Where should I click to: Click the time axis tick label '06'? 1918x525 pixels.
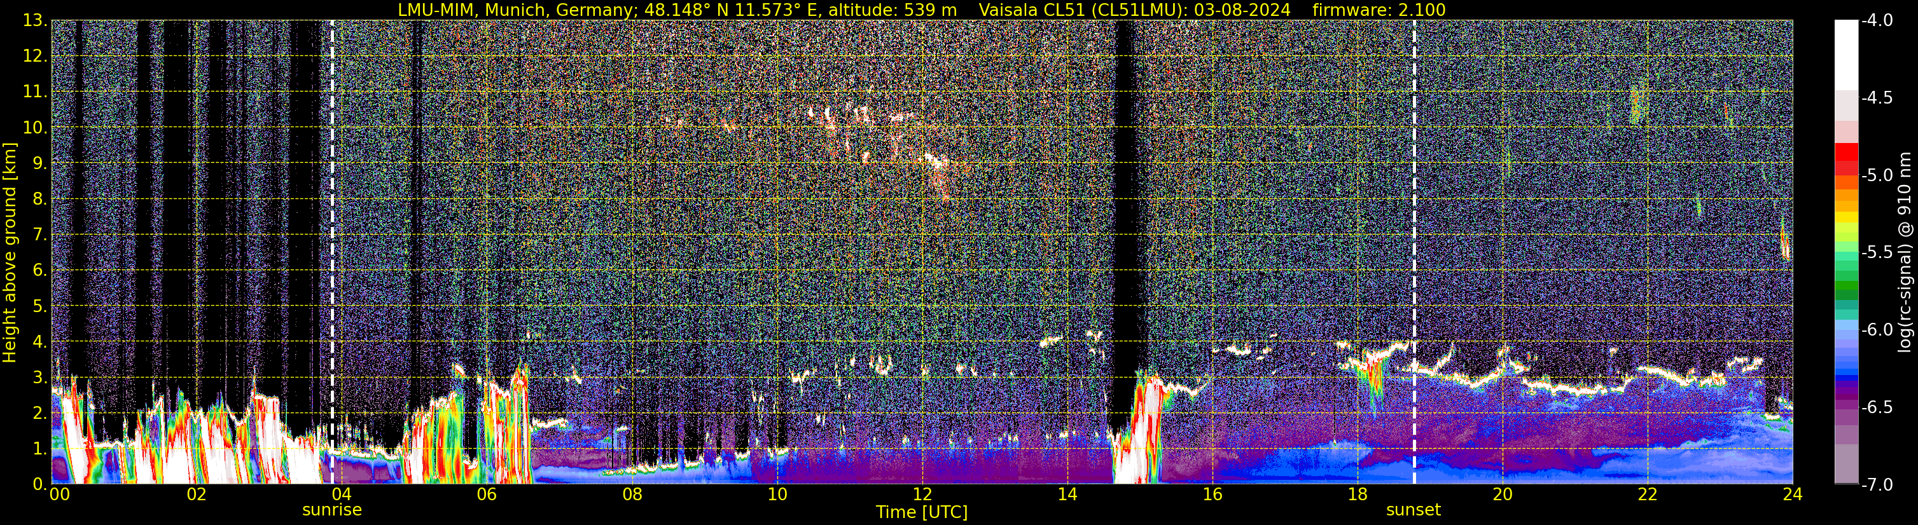[x=487, y=495]
